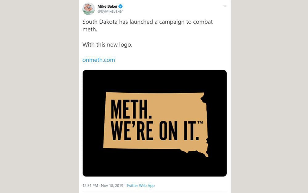Click the WE'RE ON IT. slogan text

tap(155, 131)
